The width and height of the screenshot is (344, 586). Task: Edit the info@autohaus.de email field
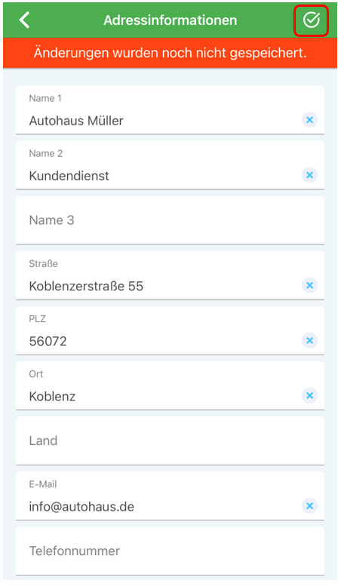170,496
